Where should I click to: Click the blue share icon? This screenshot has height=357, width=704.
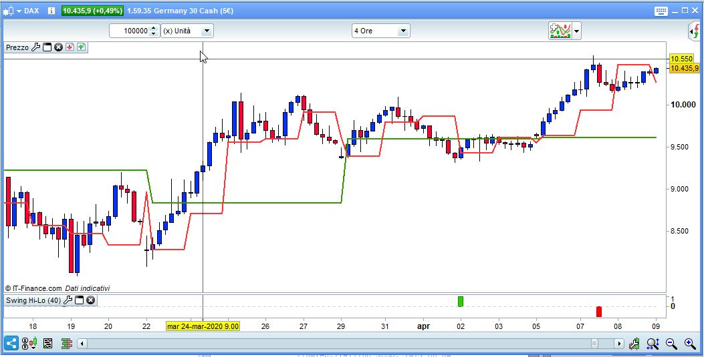point(11,344)
